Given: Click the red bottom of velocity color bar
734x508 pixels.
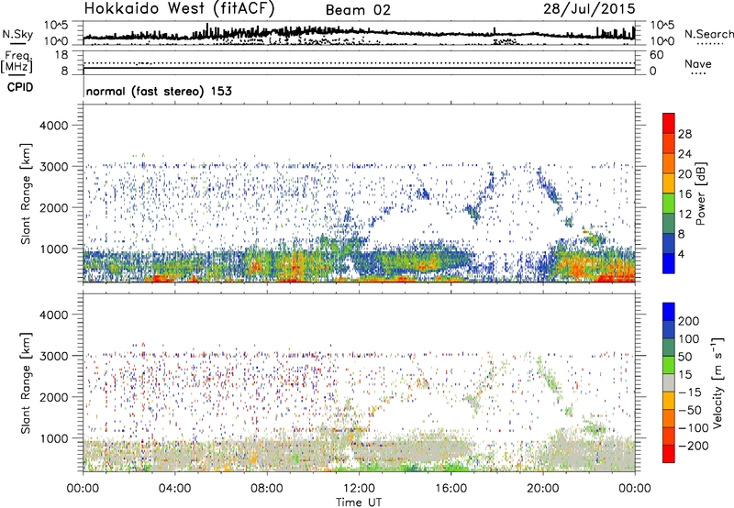Looking at the screenshot, I should coord(669,454).
